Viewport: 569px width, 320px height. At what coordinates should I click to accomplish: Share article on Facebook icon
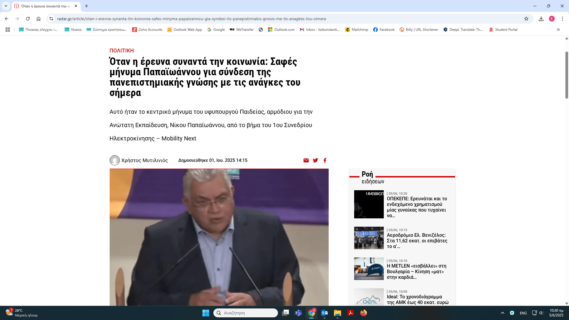tap(325, 160)
